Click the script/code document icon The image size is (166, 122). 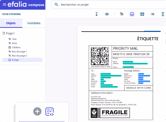(x=49, y=111)
